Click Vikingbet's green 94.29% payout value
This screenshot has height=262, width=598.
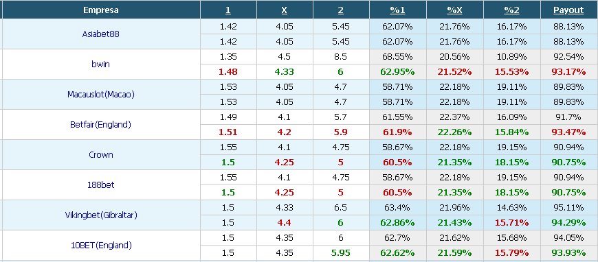(568, 223)
